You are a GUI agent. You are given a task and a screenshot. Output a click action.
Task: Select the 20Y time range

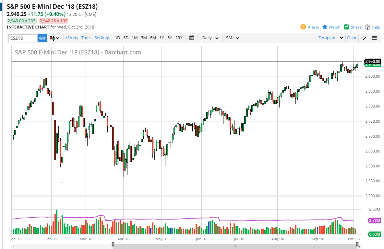coord(179,38)
